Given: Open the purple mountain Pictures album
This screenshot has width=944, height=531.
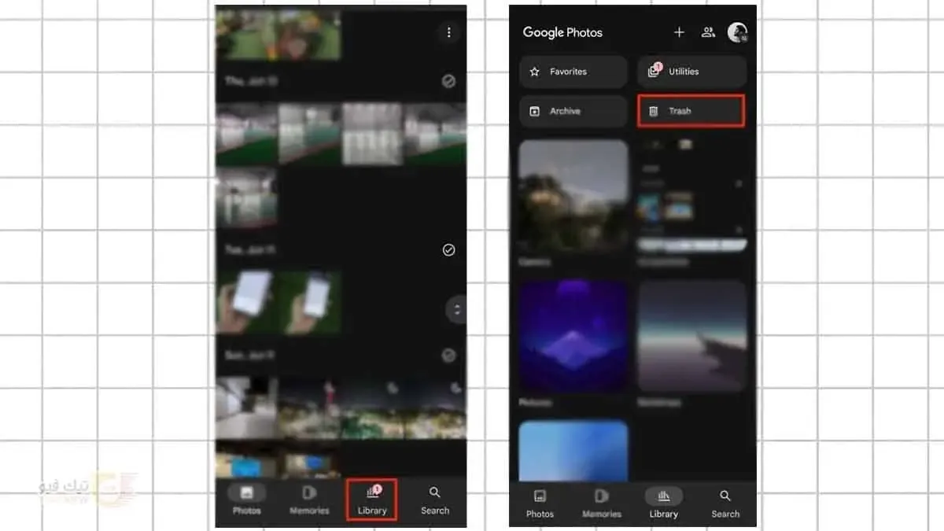Looking at the screenshot, I should click(x=573, y=336).
